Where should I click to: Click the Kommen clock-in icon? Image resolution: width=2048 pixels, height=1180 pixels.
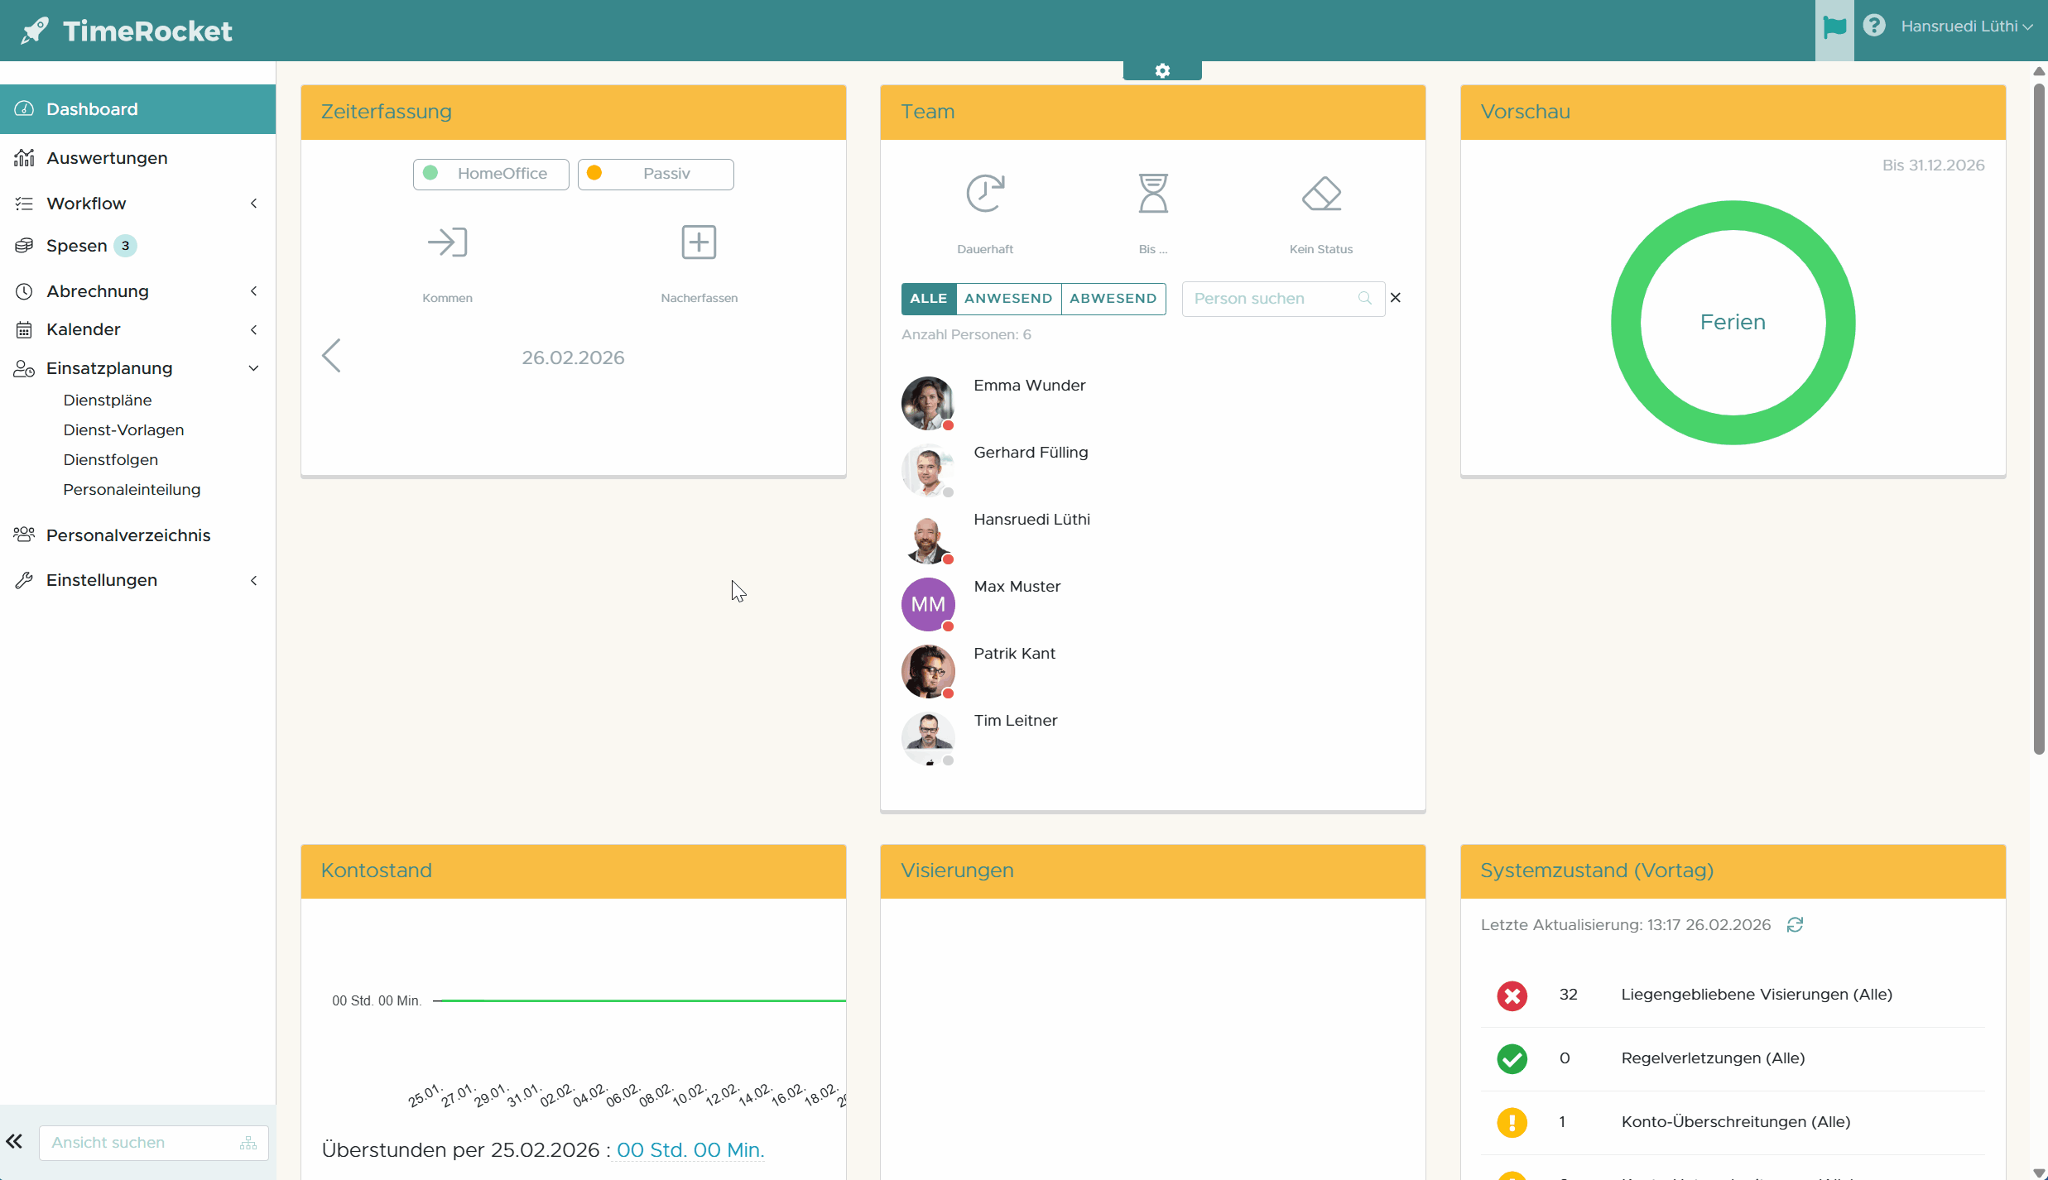click(447, 242)
